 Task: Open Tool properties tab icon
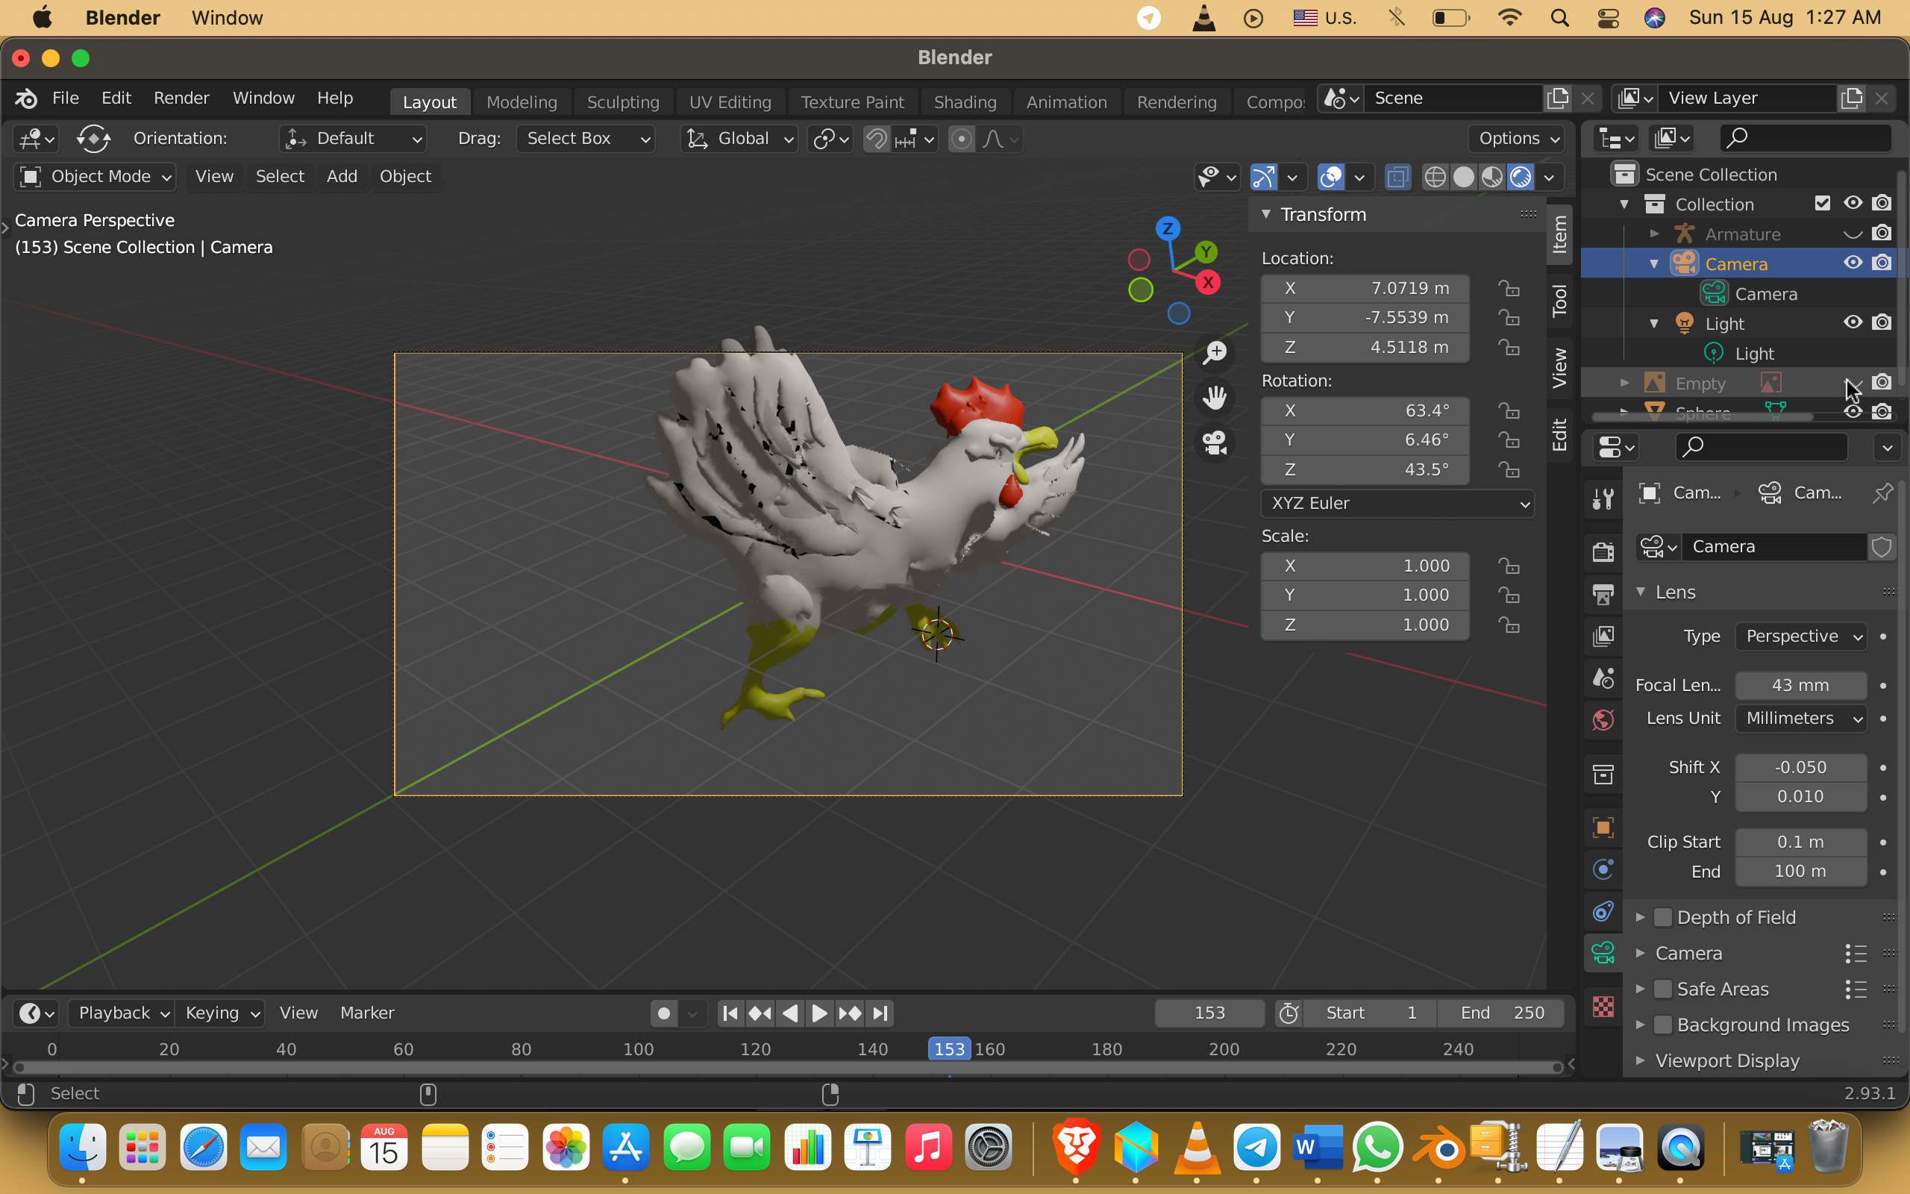click(x=1603, y=498)
